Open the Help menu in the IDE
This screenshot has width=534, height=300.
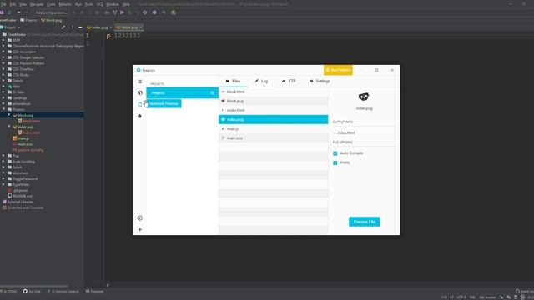[126, 4]
